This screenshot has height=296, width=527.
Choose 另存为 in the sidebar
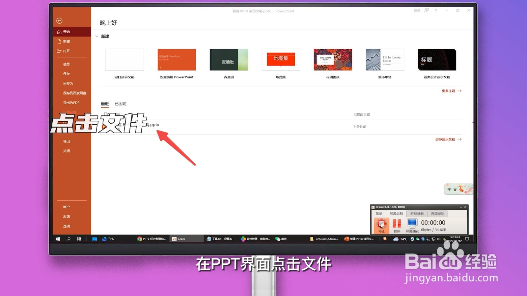tap(68, 83)
